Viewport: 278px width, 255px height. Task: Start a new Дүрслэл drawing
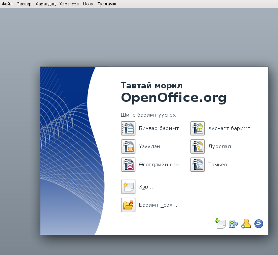(x=198, y=146)
